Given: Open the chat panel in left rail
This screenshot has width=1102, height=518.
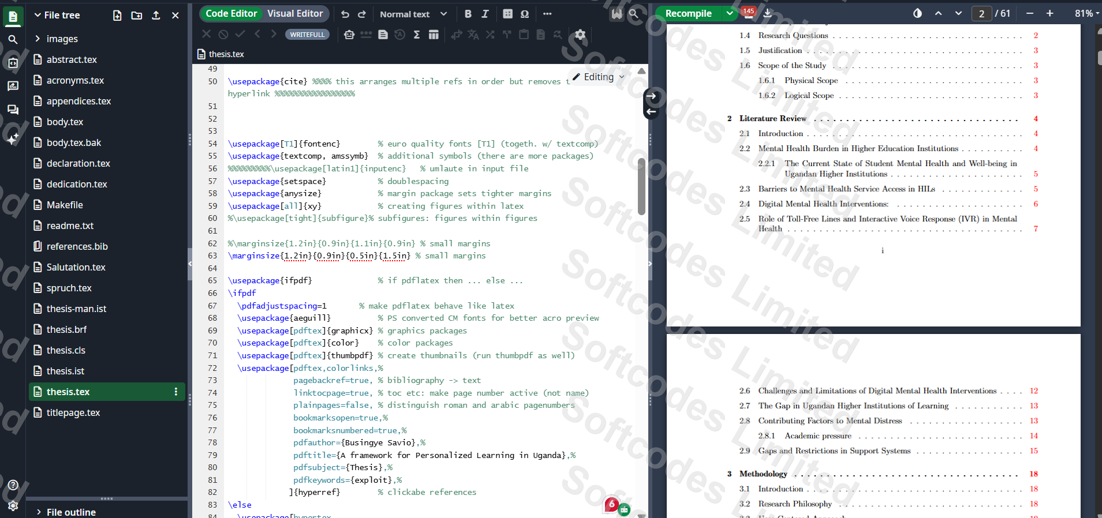Looking at the screenshot, I should point(13,110).
